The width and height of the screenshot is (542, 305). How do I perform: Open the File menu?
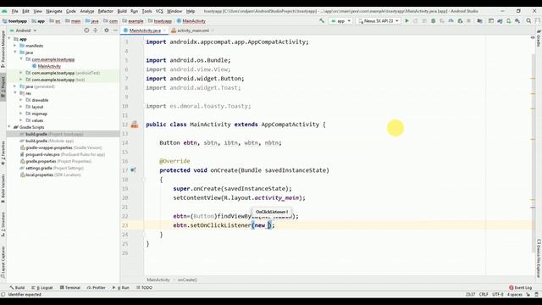click(14, 11)
